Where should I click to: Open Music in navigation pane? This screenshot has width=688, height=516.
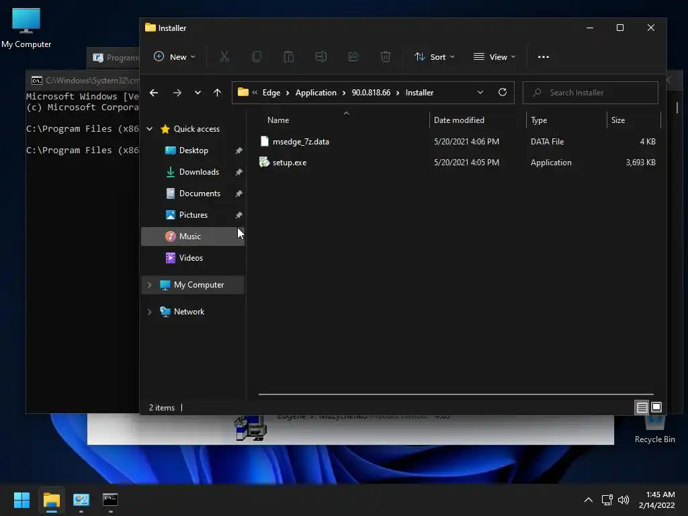pos(193,236)
